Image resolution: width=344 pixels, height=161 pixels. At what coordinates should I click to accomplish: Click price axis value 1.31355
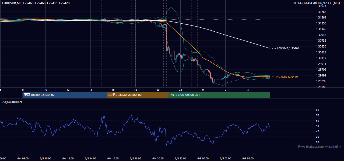(x=321, y=23)
